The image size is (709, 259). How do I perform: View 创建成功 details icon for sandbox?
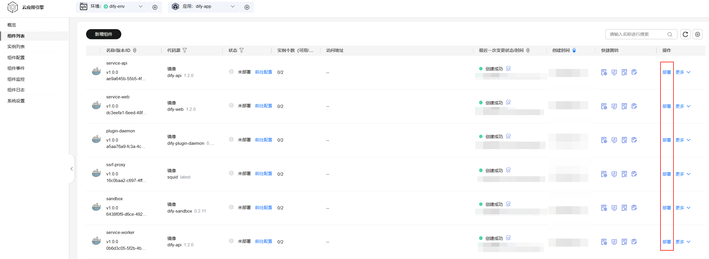pos(509,204)
